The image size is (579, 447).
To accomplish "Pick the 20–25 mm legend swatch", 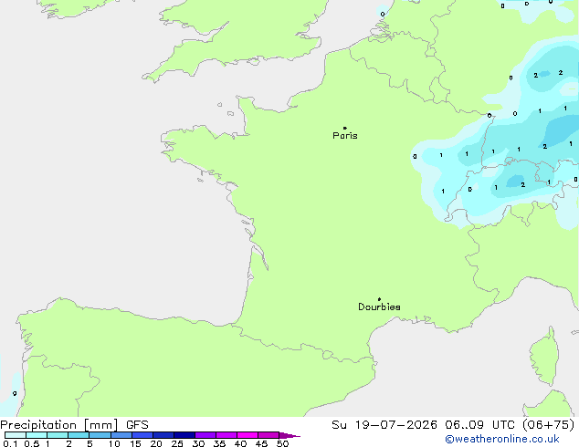I will click(x=163, y=435).
